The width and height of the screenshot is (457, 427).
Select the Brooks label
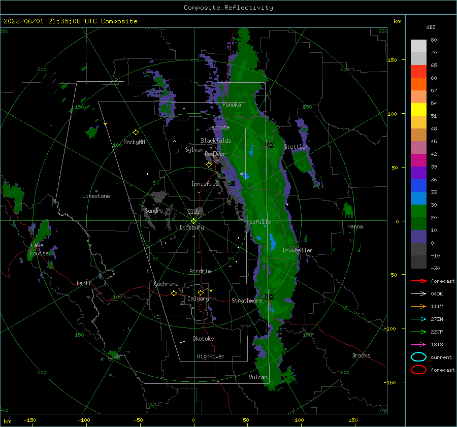click(x=361, y=355)
